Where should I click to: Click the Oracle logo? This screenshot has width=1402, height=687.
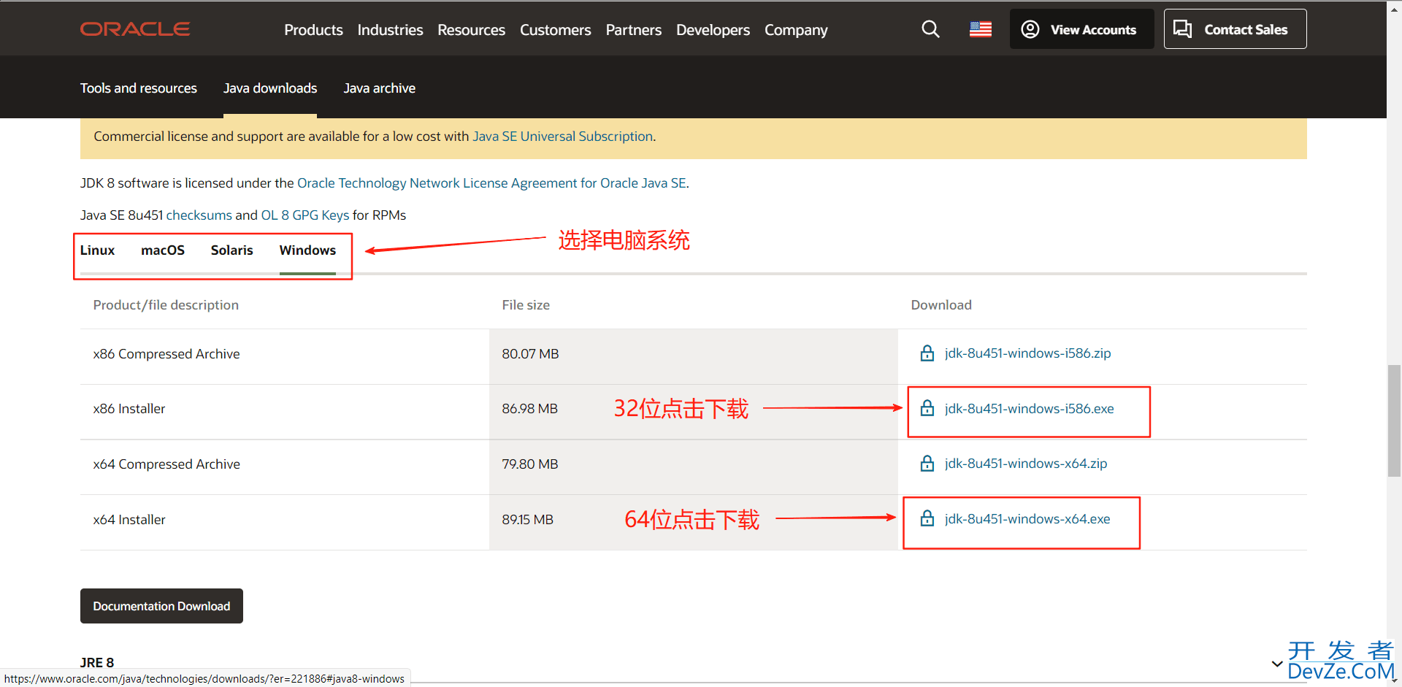[x=135, y=29]
